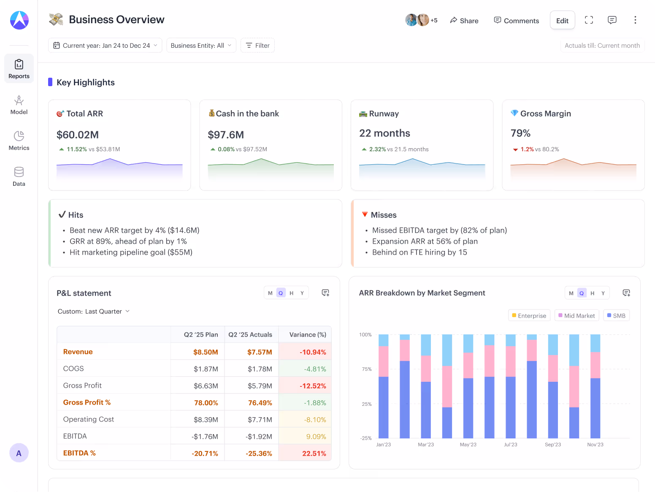Open the user avatar labeled A
Screen dimensions: 655x492
tap(19, 453)
